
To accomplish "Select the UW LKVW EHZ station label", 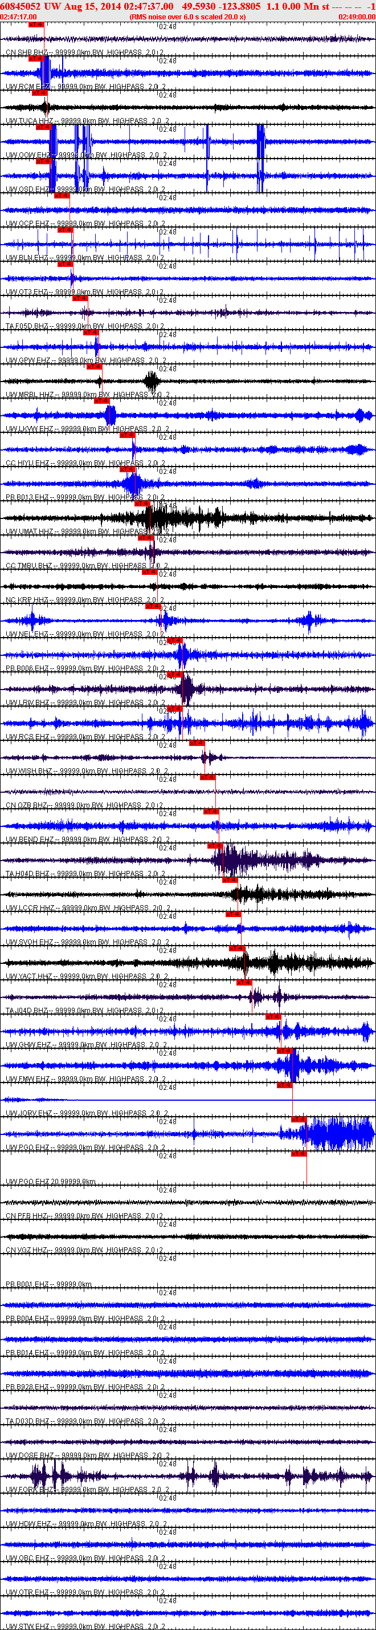I will tap(87, 428).
